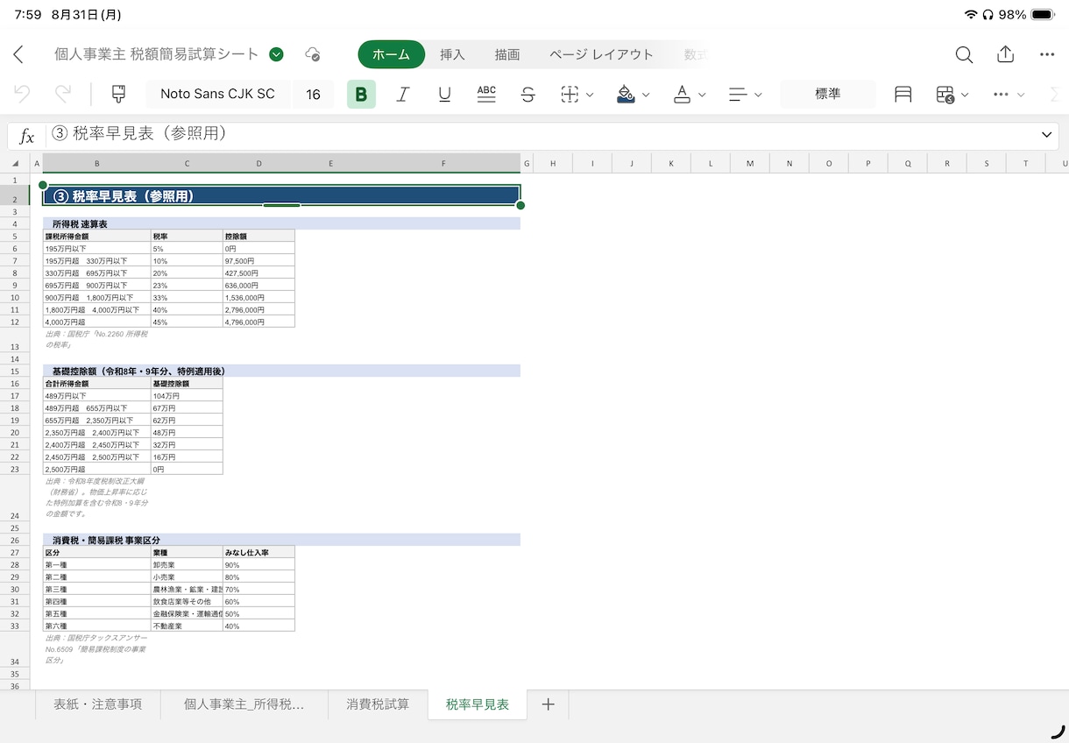Image resolution: width=1069 pixels, height=743 pixels.
Task: Show more ribbon commands ellipsis
Action: coord(1001,95)
